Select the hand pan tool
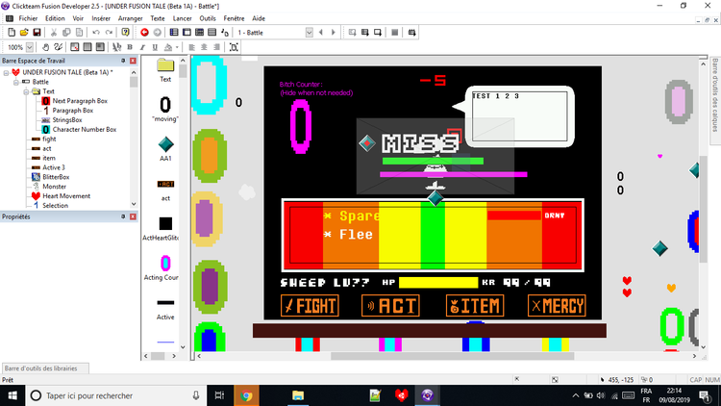 (45, 47)
